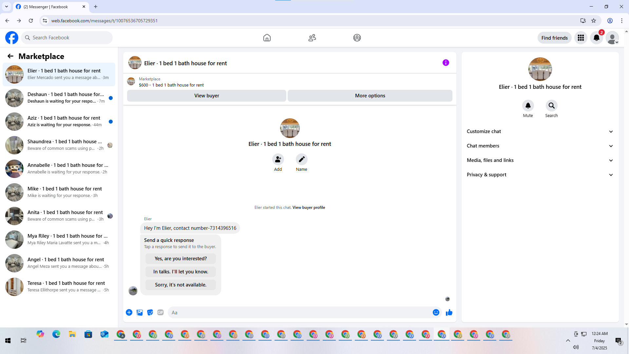The width and height of the screenshot is (629, 354).
Task: Open the sticker chooser icon
Action: coord(150,312)
